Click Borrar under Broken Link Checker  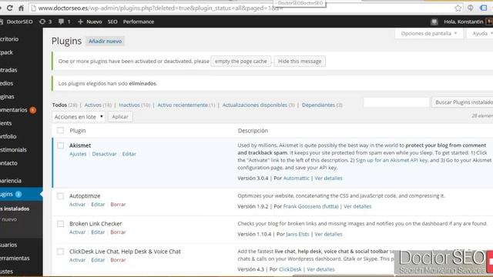point(118,232)
